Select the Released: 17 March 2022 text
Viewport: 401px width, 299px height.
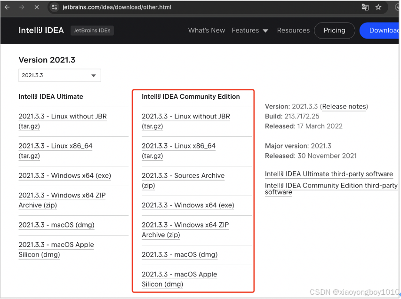click(304, 126)
